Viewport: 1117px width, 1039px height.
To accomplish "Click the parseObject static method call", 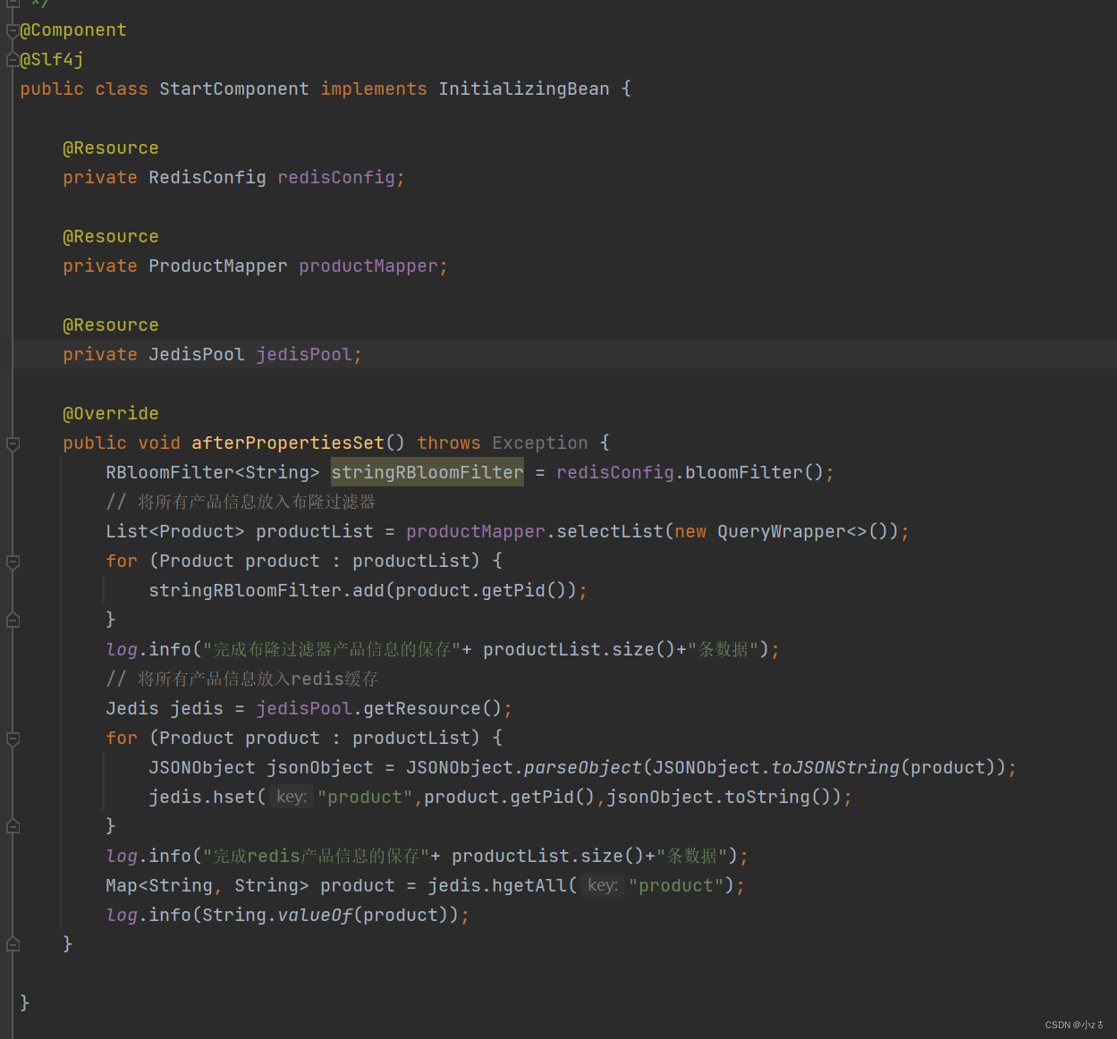I will tap(583, 767).
